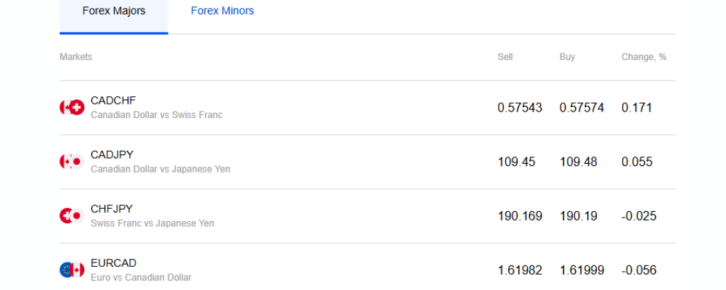Click the CADCHF sell price 0.57543
The width and height of the screenshot is (726, 290).
520,108
